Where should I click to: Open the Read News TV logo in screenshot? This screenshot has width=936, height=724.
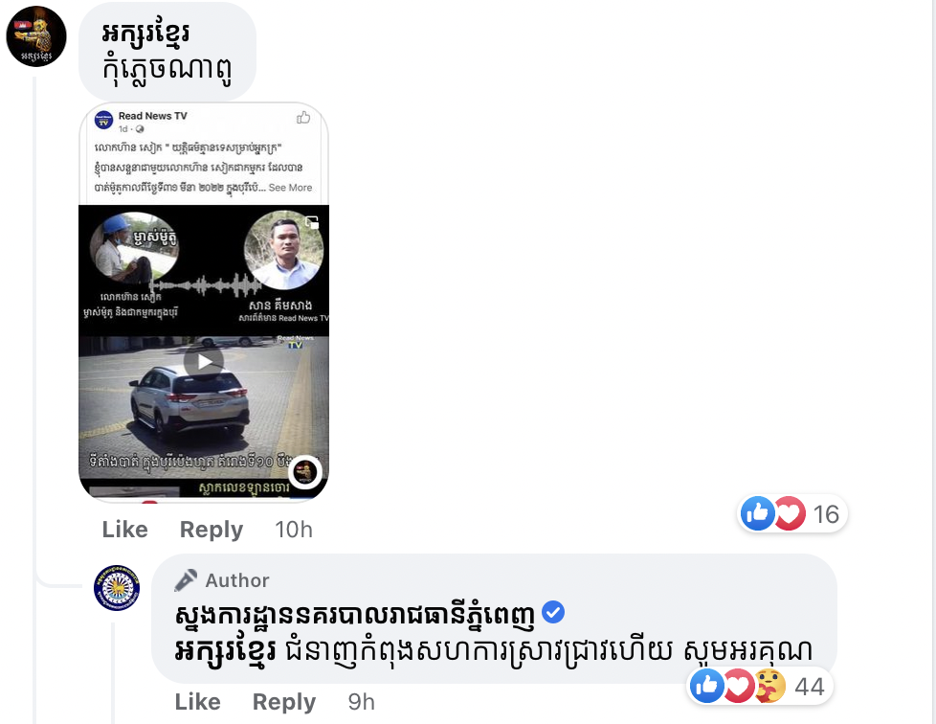[104, 121]
